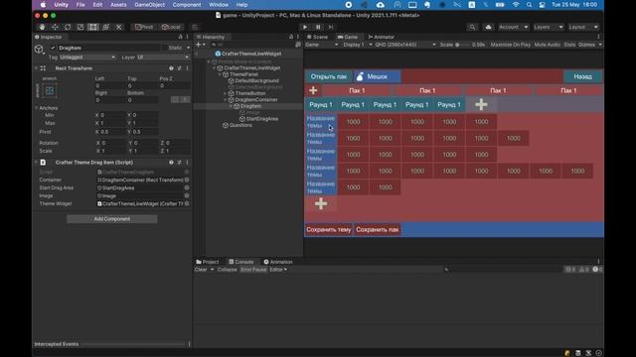Viewport: 636px width, 357px height.
Task: Open the Layout dropdown
Action: pyautogui.click(x=583, y=27)
